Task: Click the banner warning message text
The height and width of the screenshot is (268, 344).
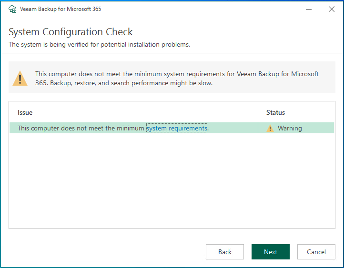Action: 177,79
